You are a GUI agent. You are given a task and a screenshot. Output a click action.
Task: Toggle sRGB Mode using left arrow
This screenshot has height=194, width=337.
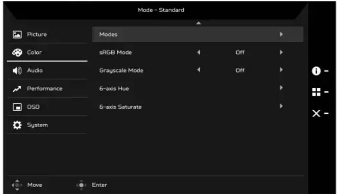point(199,52)
